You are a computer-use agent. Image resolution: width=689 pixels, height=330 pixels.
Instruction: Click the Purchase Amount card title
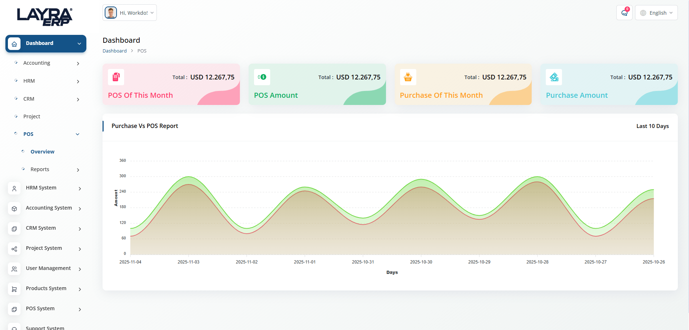577,95
